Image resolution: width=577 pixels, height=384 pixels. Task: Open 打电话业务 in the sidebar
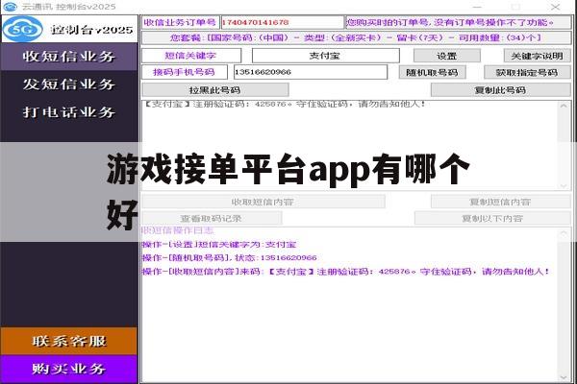click(69, 112)
